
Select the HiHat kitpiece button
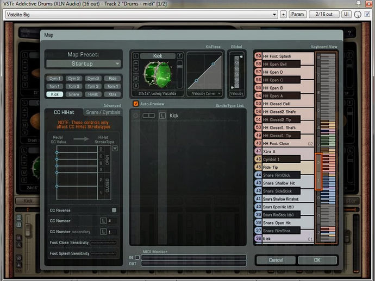click(93, 94)
